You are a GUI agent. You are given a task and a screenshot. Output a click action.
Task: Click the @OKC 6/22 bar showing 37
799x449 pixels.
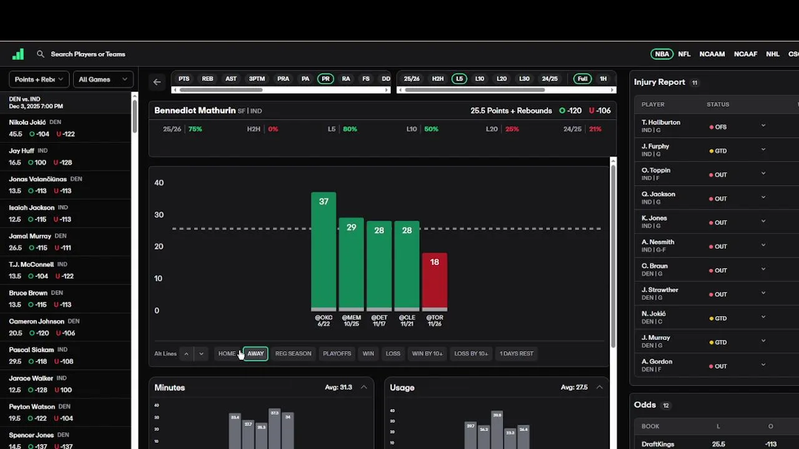[x=323, y=251]
